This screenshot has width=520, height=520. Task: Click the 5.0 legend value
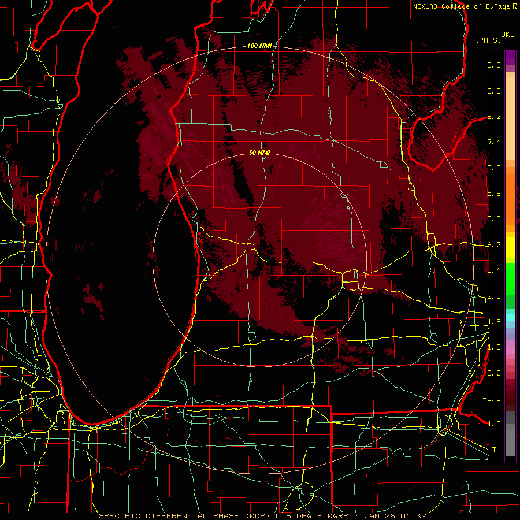[494, 219]
